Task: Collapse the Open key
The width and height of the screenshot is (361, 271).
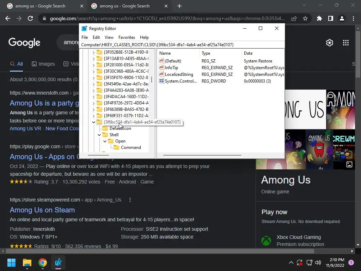Action: point(105,141)
